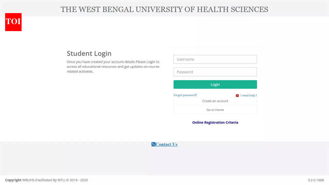Click the Student Login heading
Viewport: 329px width, 185px height.
[89, 53]
